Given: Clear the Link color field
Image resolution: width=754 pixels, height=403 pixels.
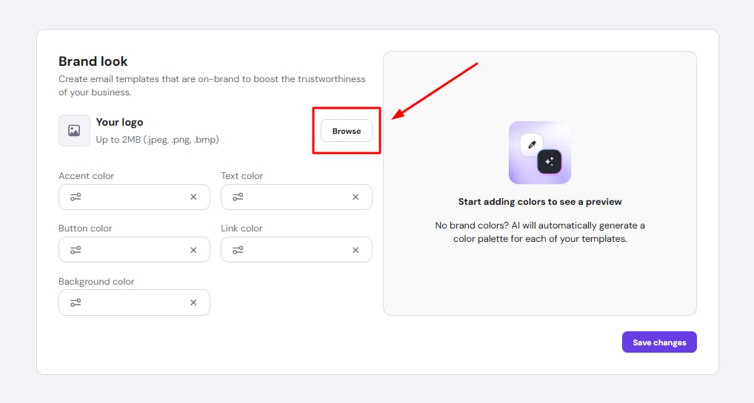Looking at the screenshot, I should pyautogui.click(x=356, y=250).
